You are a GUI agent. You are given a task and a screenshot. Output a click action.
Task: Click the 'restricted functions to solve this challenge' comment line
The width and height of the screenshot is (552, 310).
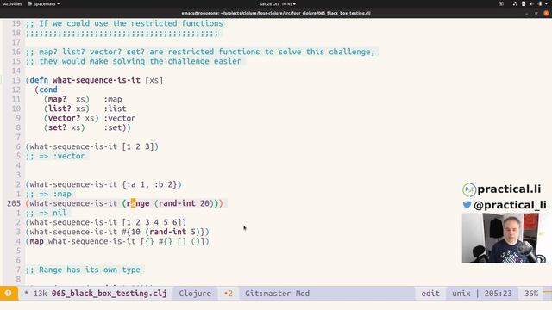click(200, 52)
